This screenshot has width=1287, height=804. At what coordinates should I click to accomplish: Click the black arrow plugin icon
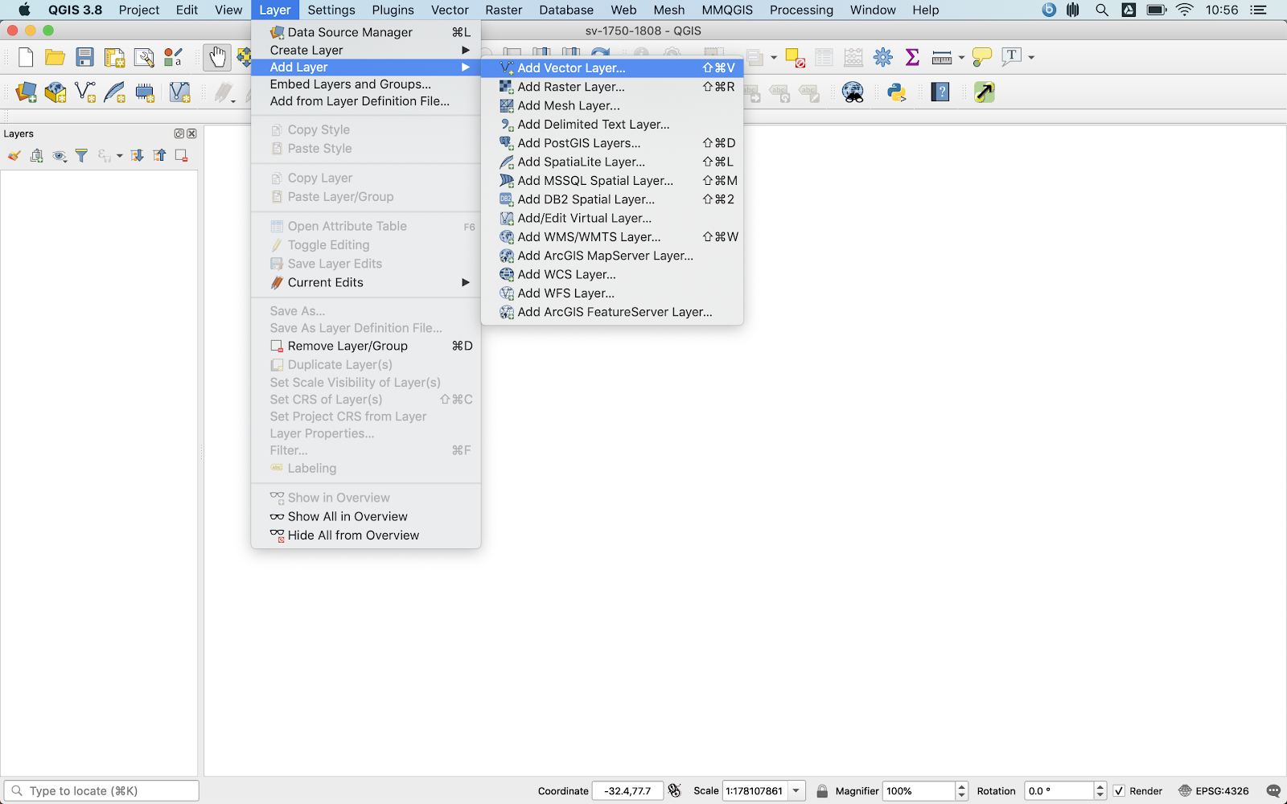pos(985,92)
